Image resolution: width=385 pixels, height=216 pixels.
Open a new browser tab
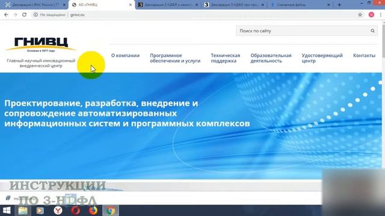click(x=339, y=5)
